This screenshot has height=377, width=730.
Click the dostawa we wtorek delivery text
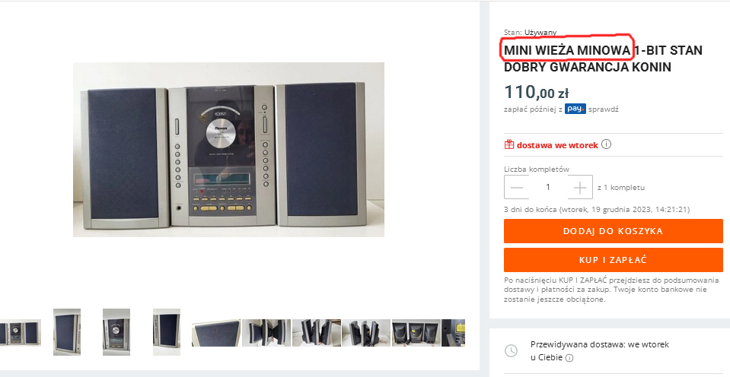pyautogui.click(x=557, y=145)
